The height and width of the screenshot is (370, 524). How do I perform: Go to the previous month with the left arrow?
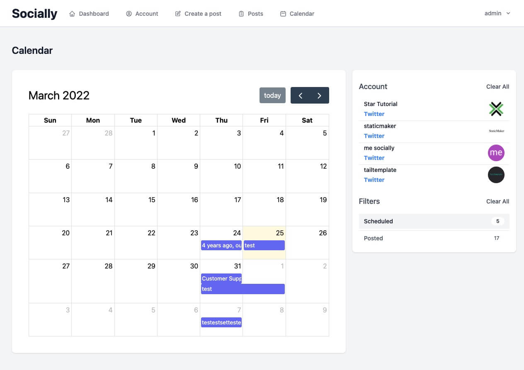click(x=301, y=95)
